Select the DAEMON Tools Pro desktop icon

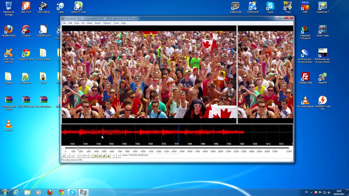323,103
